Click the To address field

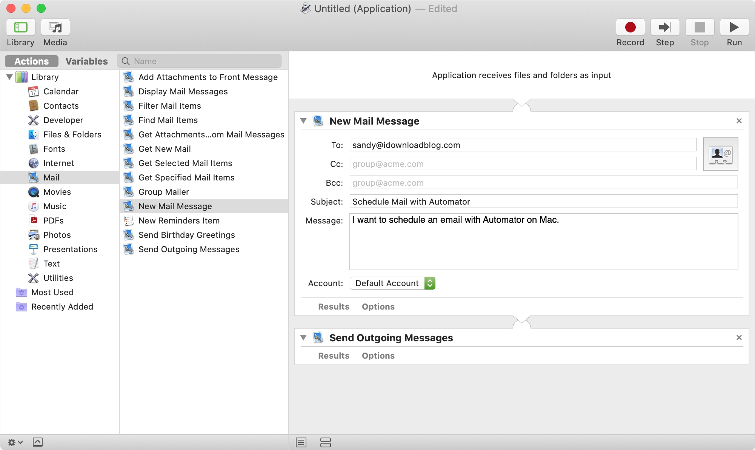tap(523, 145)
